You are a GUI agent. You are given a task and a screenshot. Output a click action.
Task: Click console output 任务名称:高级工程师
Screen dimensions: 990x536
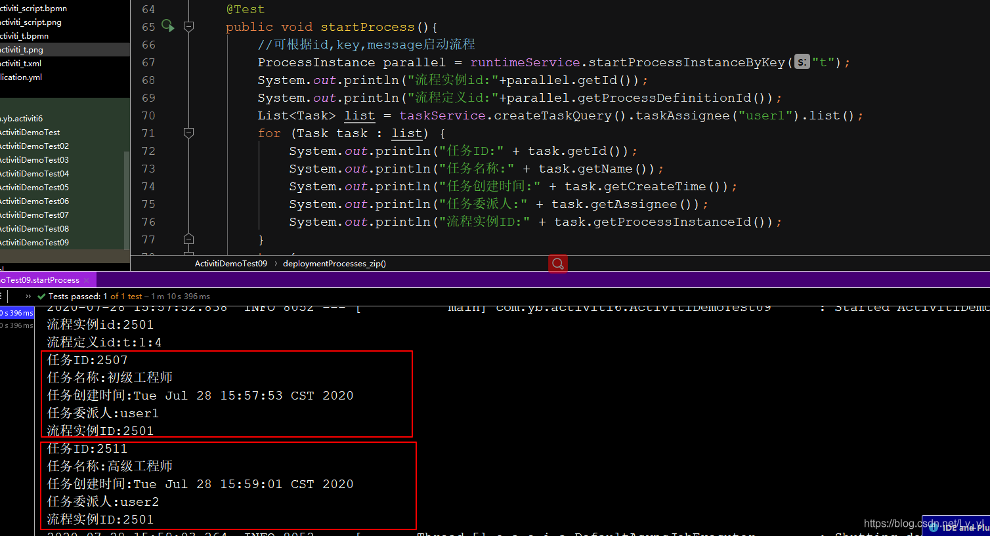point(110,466)
